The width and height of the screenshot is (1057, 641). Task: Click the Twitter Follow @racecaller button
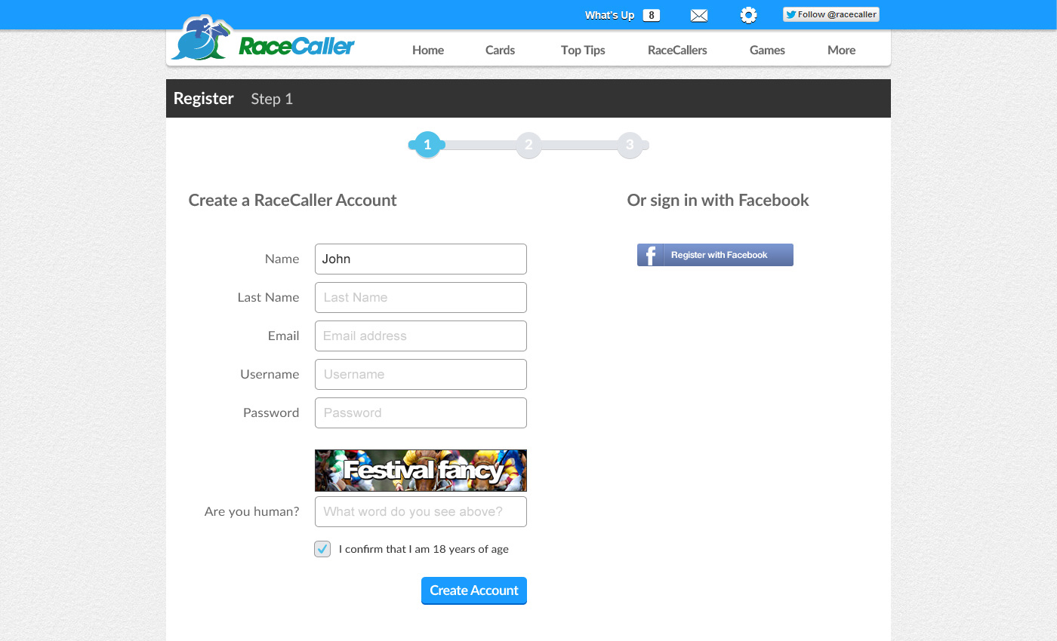[830, 14]
